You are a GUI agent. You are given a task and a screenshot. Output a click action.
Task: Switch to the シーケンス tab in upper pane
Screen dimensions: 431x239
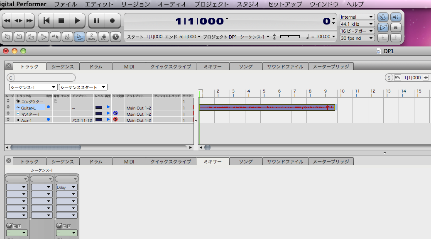[x=63, y=66]
